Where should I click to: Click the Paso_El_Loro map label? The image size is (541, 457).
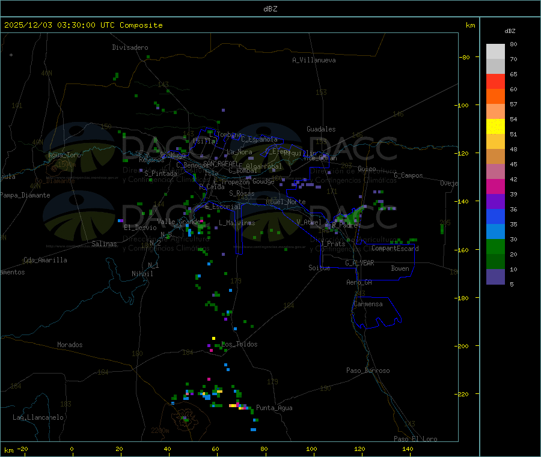416,439
